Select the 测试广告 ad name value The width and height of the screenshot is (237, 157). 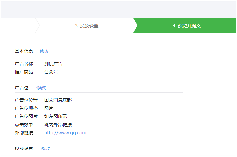click(53, 64)
